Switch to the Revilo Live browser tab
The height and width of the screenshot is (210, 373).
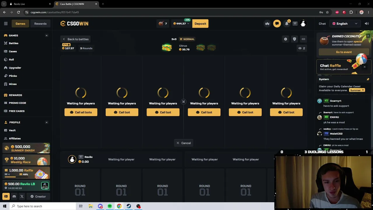[x=30, y=4]
